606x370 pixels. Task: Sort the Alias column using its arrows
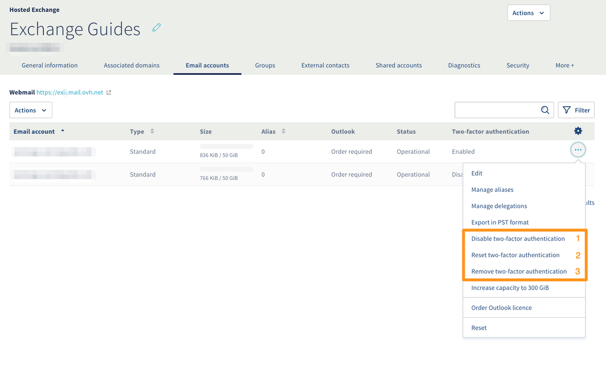tap(284, 131)
